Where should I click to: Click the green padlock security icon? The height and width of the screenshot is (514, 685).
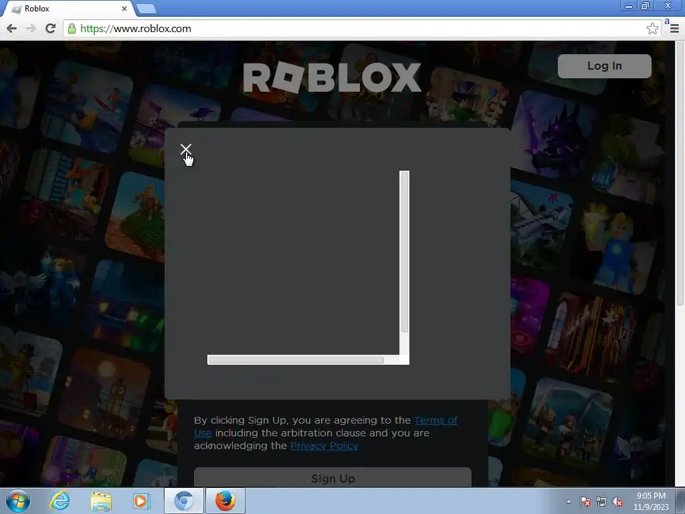(72, 29)
